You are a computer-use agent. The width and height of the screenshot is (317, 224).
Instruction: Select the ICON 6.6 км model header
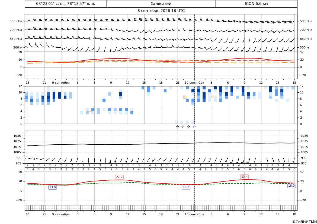[256, 4]
